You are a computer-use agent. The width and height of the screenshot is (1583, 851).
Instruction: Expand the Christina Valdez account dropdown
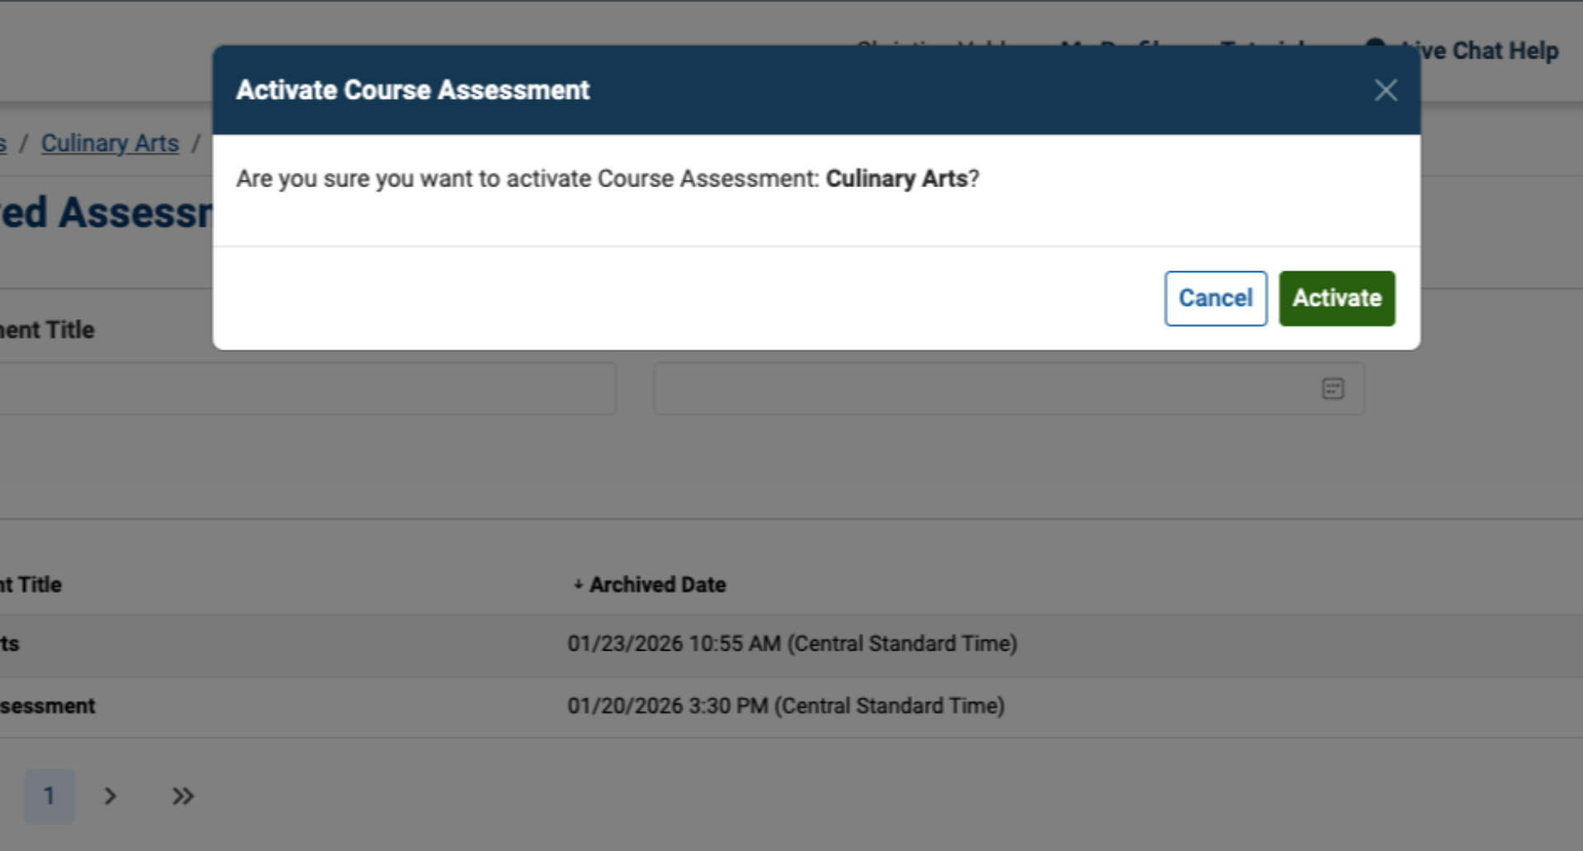pos(940,49)
